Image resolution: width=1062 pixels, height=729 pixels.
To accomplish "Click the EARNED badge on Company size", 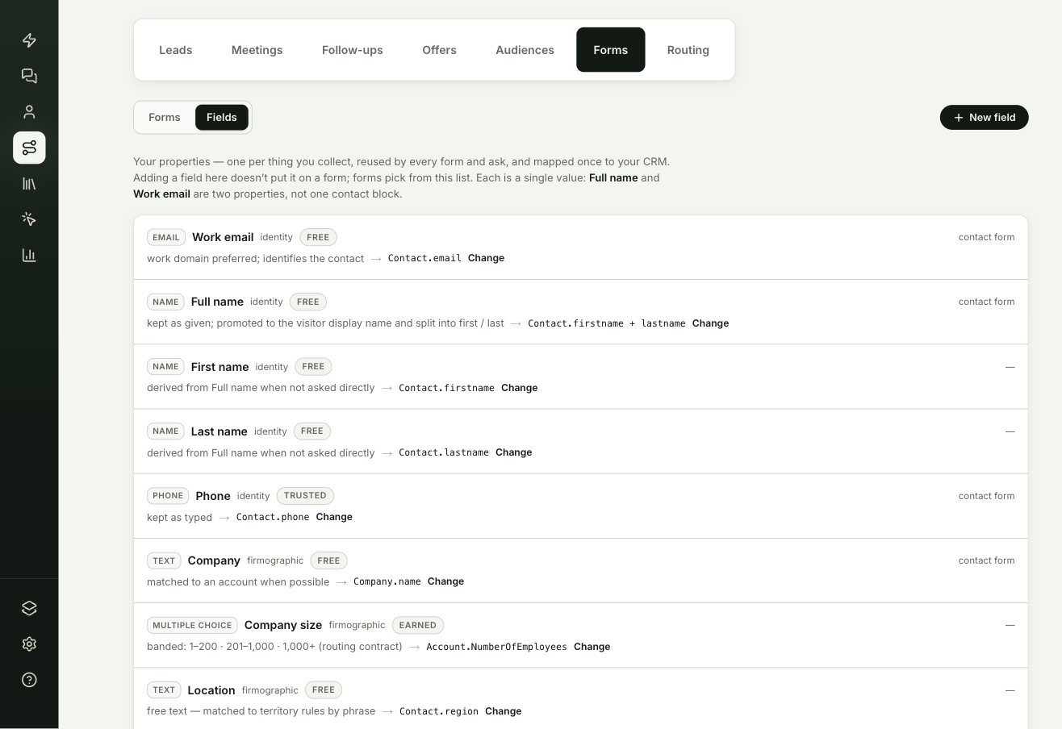I will tap(418, 625).
